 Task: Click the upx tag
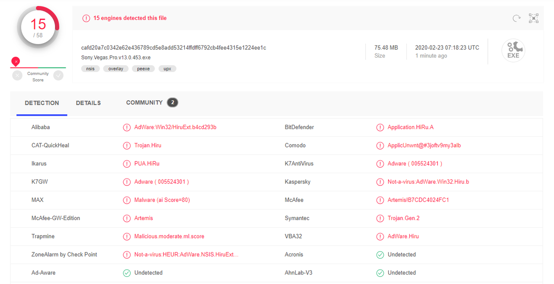(167, 69)
